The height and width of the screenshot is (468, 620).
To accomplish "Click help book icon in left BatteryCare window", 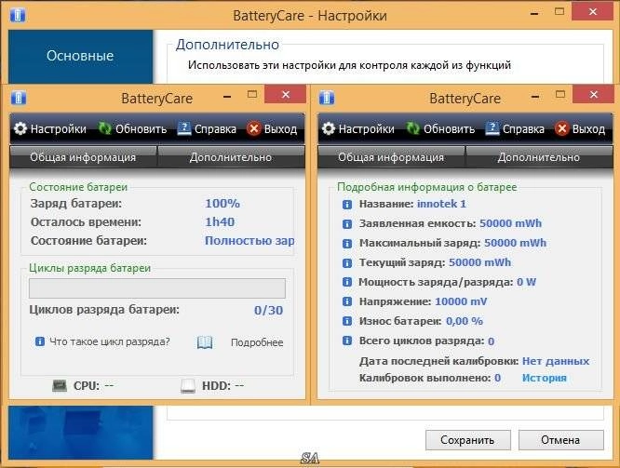I will 184,128.
